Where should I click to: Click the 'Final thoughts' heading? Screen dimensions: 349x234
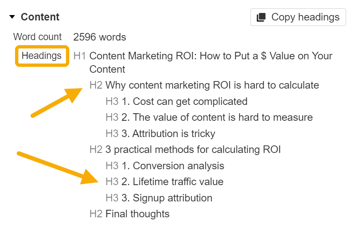[137, 214]
